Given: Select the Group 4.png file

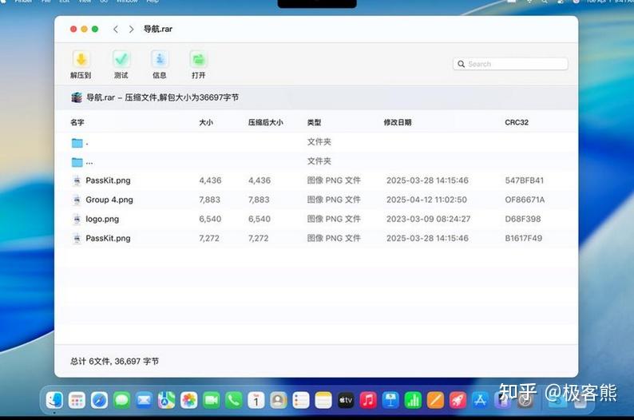Looking at the screenshot, I should [x=315, y=200].
